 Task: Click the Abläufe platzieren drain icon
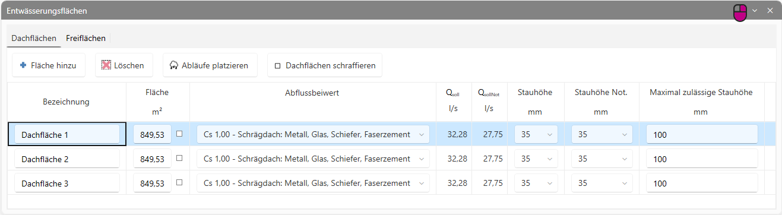pyautogui.click(x=174, y=65)
